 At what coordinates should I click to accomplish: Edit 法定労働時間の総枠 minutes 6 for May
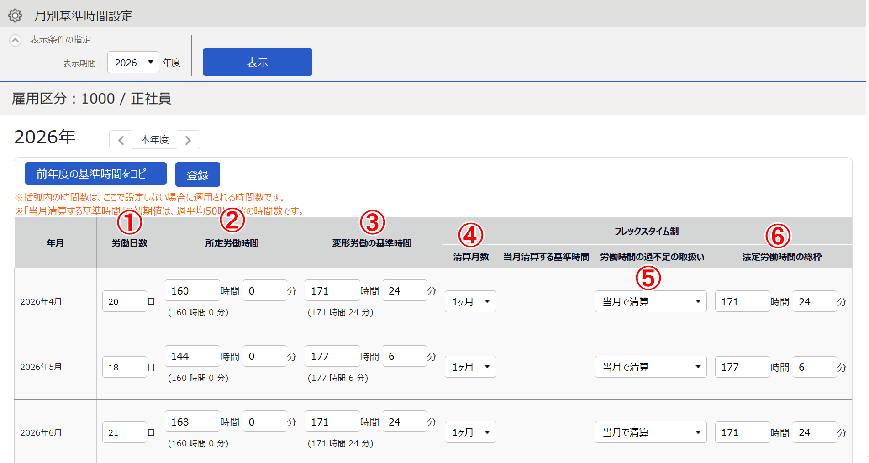[815, 367]
